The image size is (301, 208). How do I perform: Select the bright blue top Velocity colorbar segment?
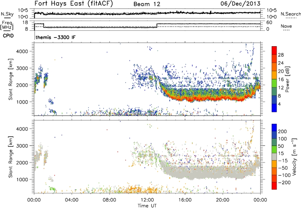tap(274, 128)
